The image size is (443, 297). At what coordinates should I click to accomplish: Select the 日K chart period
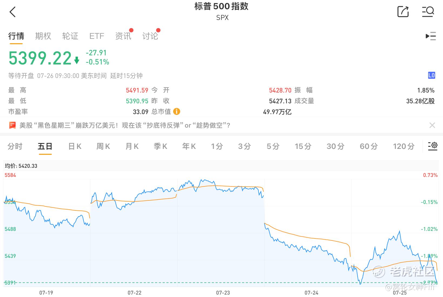pos(75,146)
